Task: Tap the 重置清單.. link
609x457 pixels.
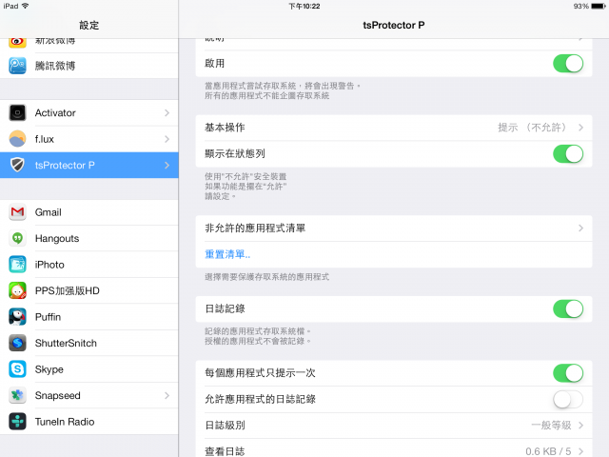Action: (x=227, y=254)
